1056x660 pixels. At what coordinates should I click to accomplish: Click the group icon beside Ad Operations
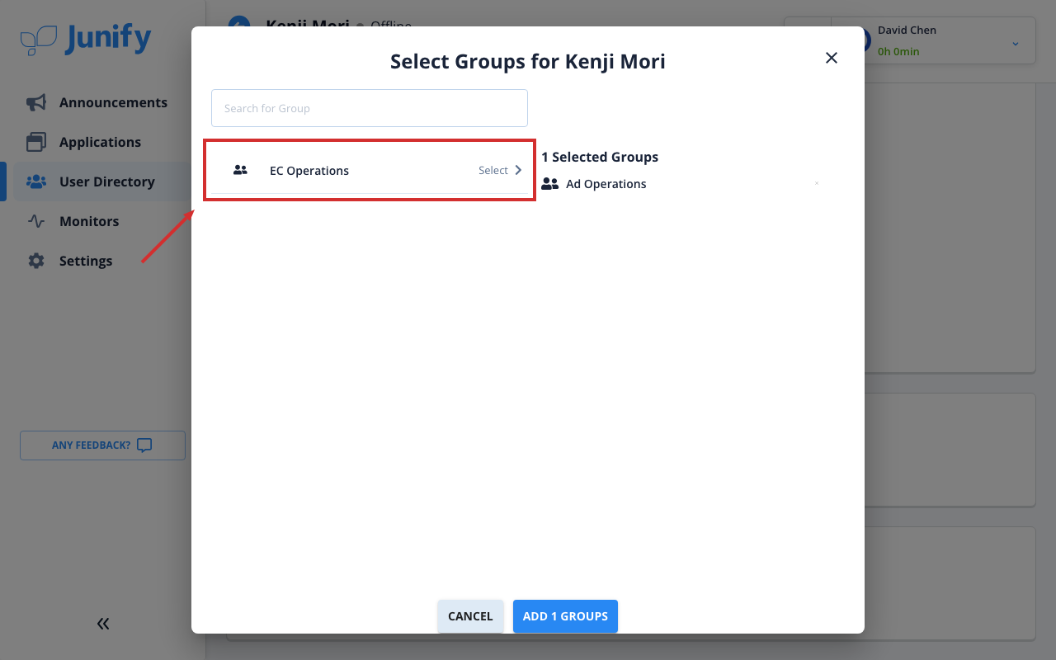[550, 184]
